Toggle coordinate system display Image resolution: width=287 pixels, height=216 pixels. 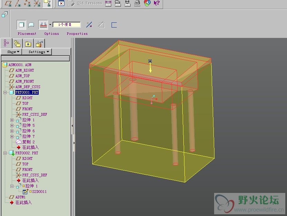click(x=37, y=3)
